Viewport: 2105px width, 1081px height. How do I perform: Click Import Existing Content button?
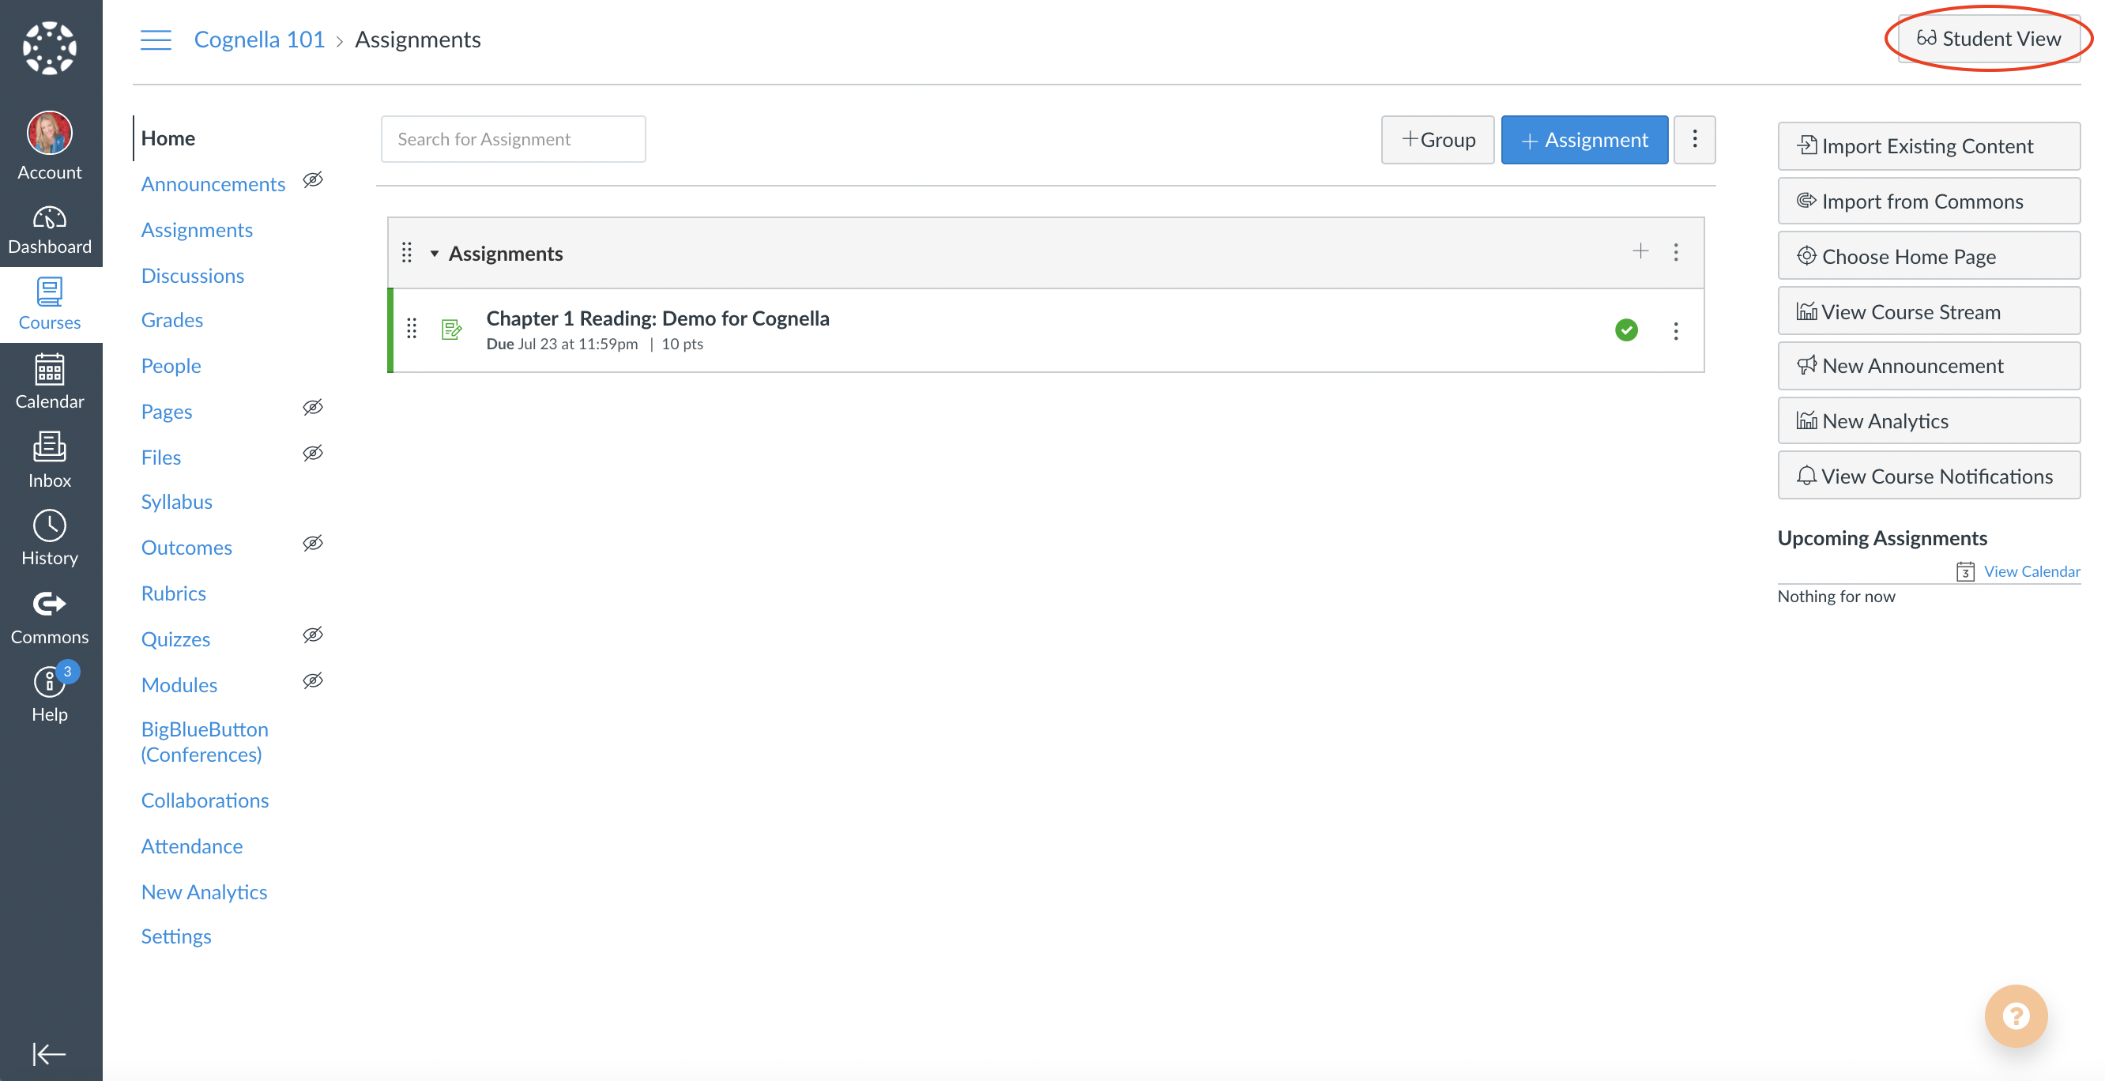click(1929, 146)
